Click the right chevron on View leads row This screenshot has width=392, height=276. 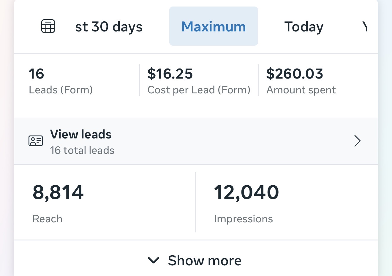click(358, 141)
